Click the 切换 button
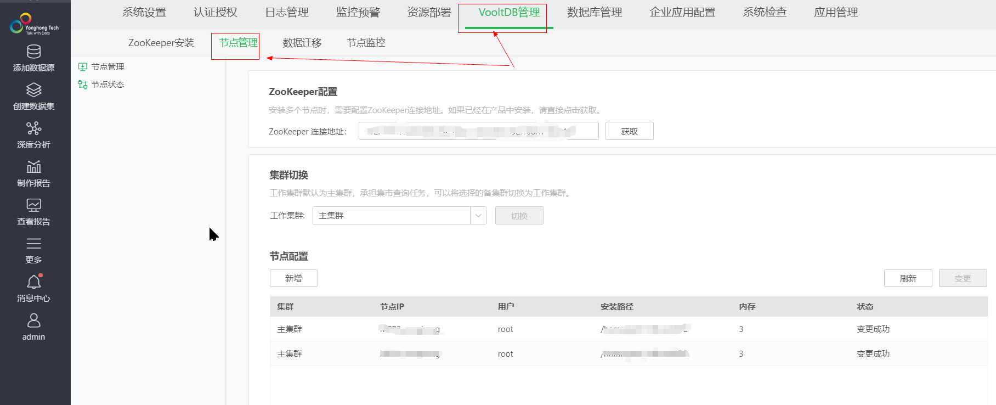This screenshot has height=405, width=996. [x=519, y=216]
